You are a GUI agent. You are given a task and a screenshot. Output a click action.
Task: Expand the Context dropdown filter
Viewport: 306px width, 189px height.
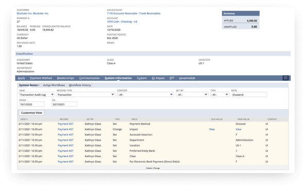(145, 95)
